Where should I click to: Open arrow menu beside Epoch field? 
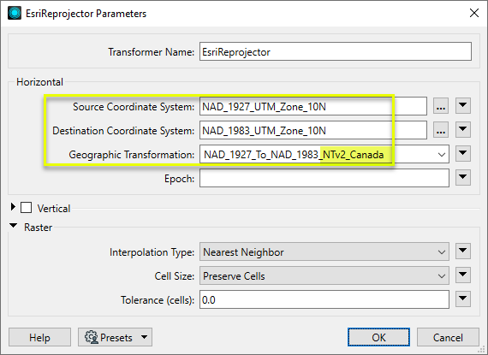[x=463, y=178]
